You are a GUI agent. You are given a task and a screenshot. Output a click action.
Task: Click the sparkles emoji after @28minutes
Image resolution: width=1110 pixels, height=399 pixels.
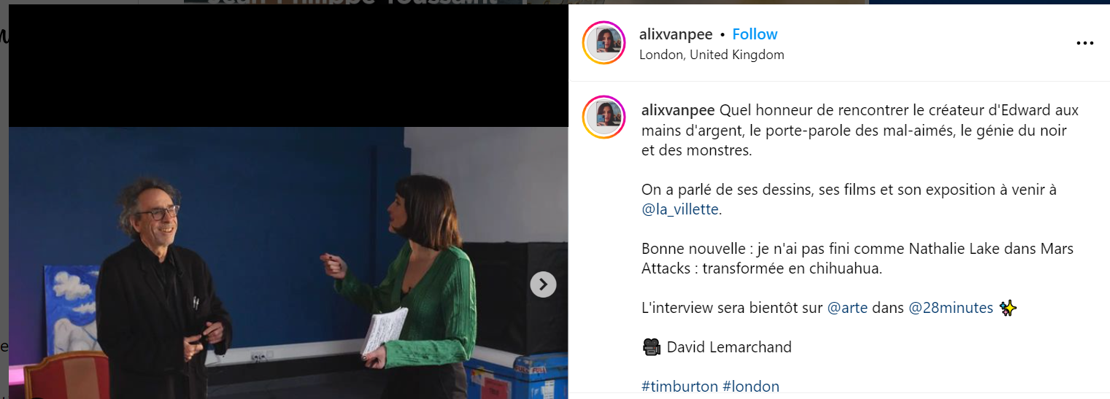pyautogui.click(x=1008, y=308)
